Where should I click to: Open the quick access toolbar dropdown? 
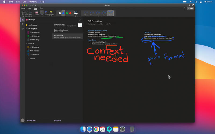(x=35, y=5)
